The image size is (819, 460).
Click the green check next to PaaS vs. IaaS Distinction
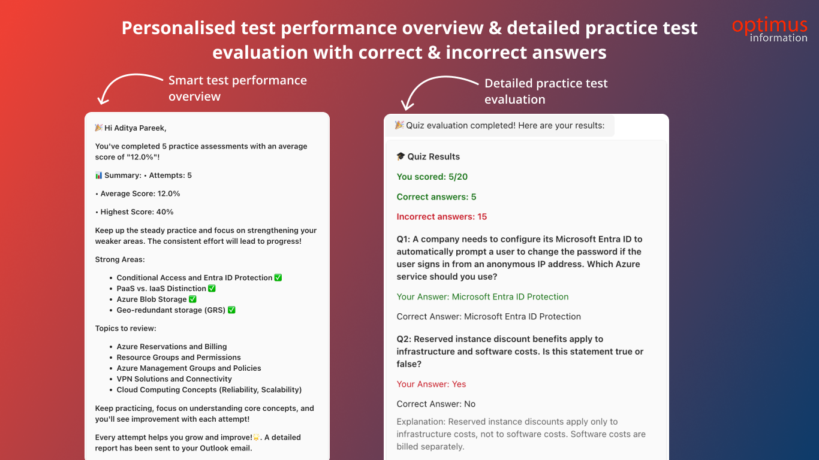click(x=212, y=289)
